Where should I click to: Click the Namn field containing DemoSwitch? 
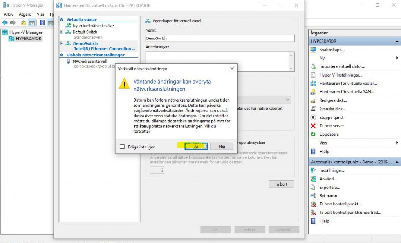tap(220, 38)
